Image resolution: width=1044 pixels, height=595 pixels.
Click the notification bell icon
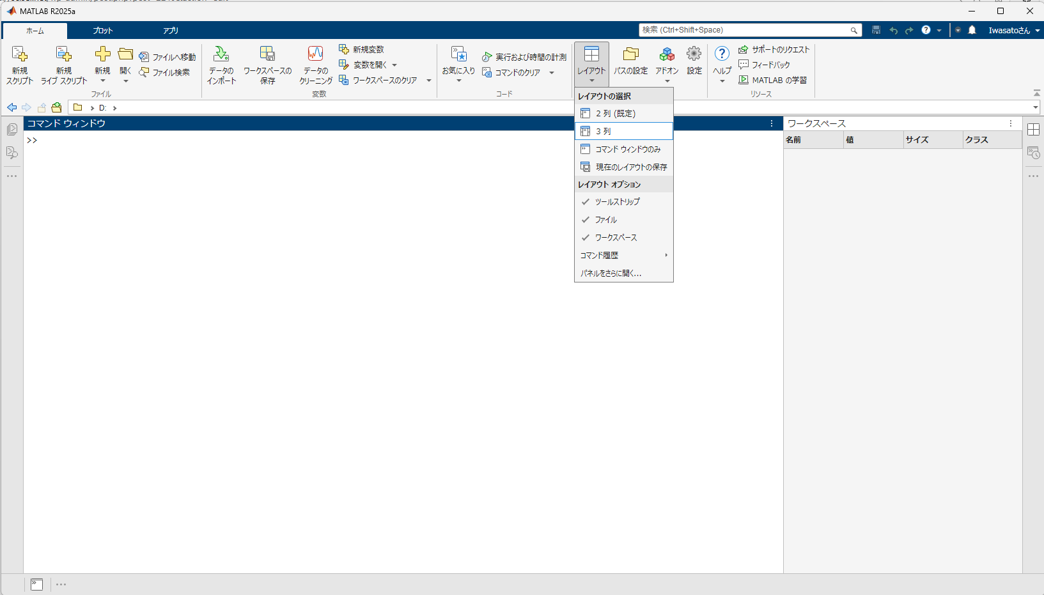(x=972, y=30)
